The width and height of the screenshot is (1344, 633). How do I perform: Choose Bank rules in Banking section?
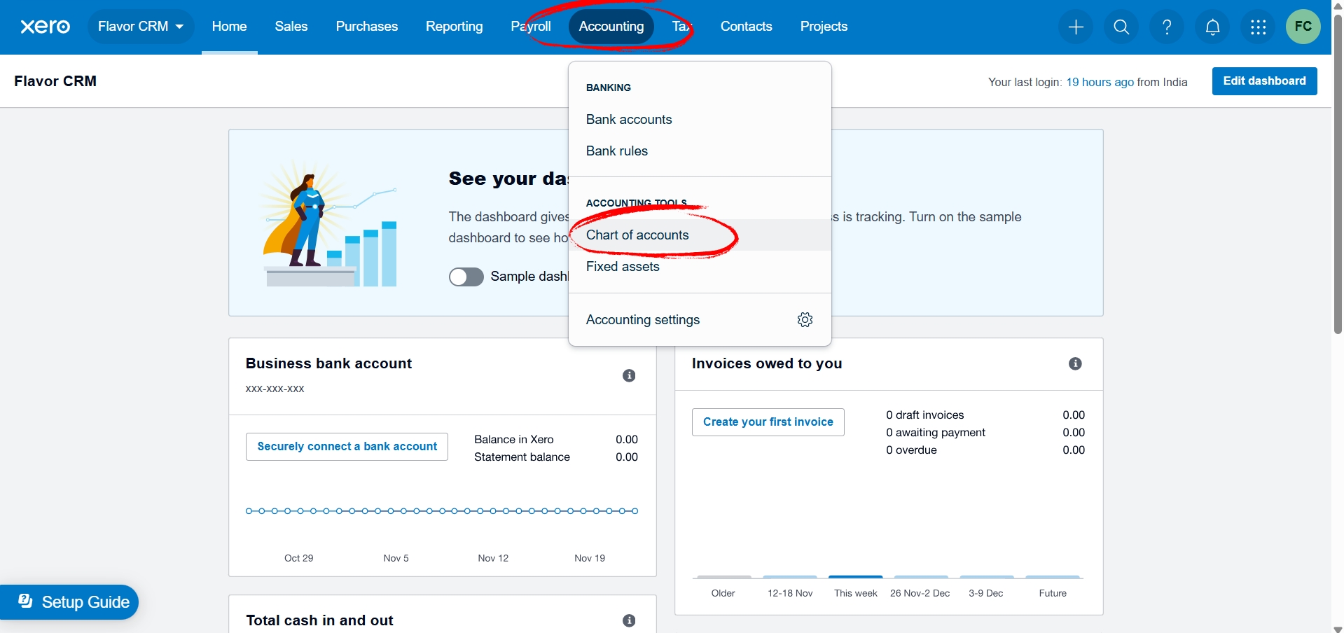tap(616, 151)
